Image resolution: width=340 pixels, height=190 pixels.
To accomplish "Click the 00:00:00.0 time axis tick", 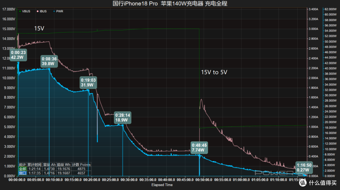I will pyautogui.click(x=17, y=180).
